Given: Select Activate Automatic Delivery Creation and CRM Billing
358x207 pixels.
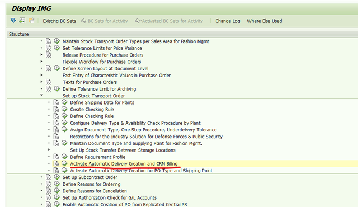Looking at the screenshot, I should (124, 163).
